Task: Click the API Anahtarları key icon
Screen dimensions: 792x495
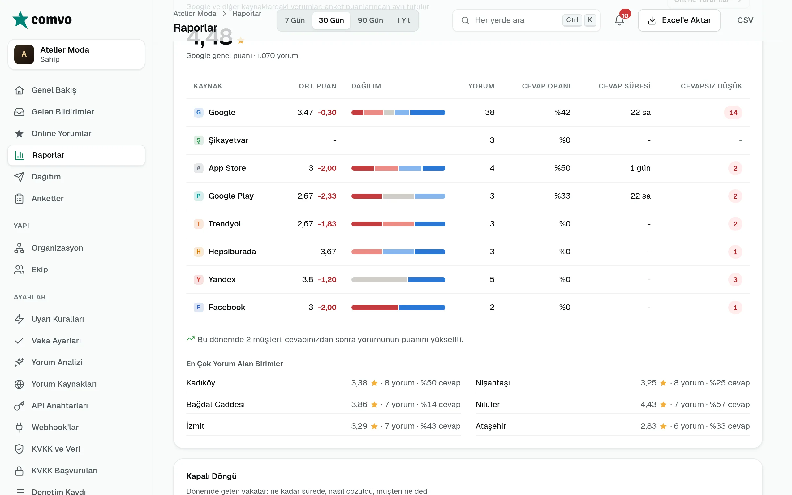Action: coord(19,406)
